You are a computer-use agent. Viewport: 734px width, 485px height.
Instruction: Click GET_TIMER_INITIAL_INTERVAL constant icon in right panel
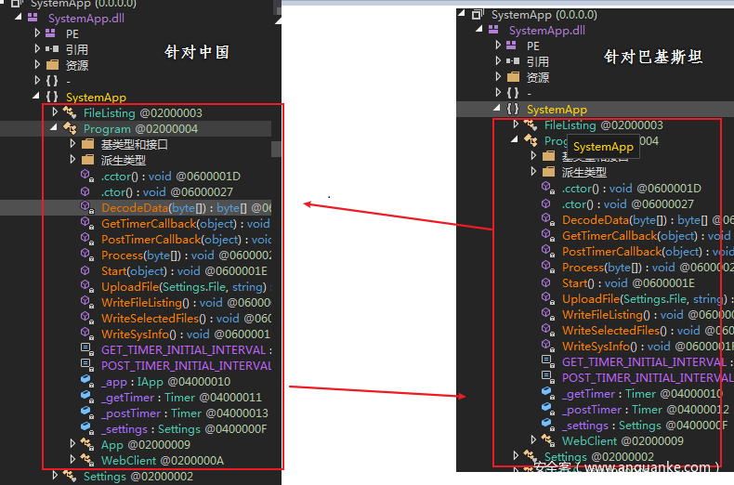(548, 362)
